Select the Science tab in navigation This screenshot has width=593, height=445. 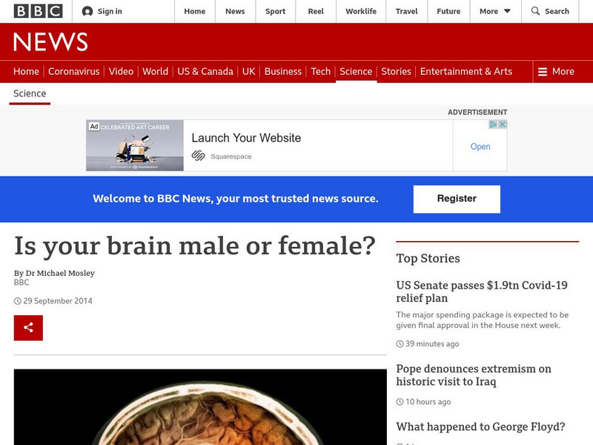click(x=356, y=71)
